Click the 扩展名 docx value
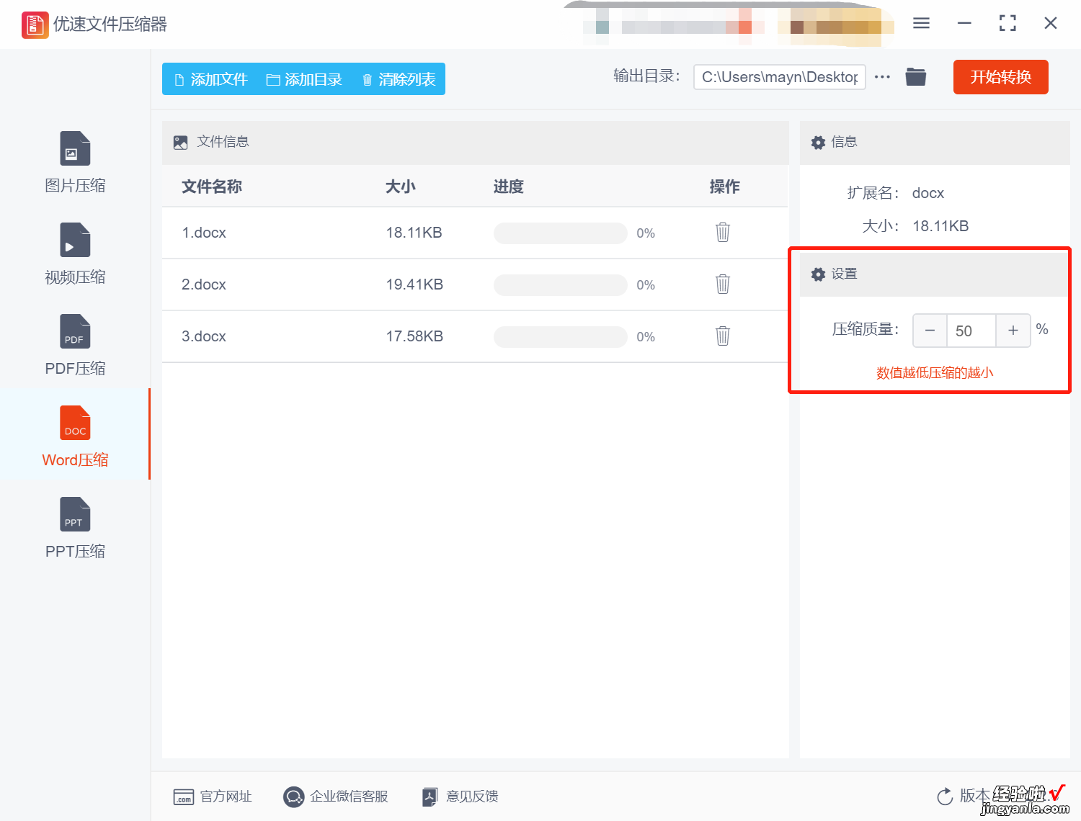The width and height of the screenshot is (1081, 821). click(928, 193)
